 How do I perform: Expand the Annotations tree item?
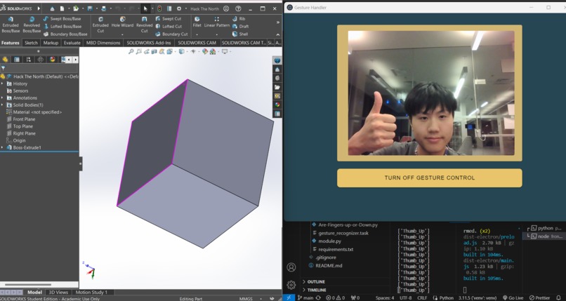pos(2,98)
